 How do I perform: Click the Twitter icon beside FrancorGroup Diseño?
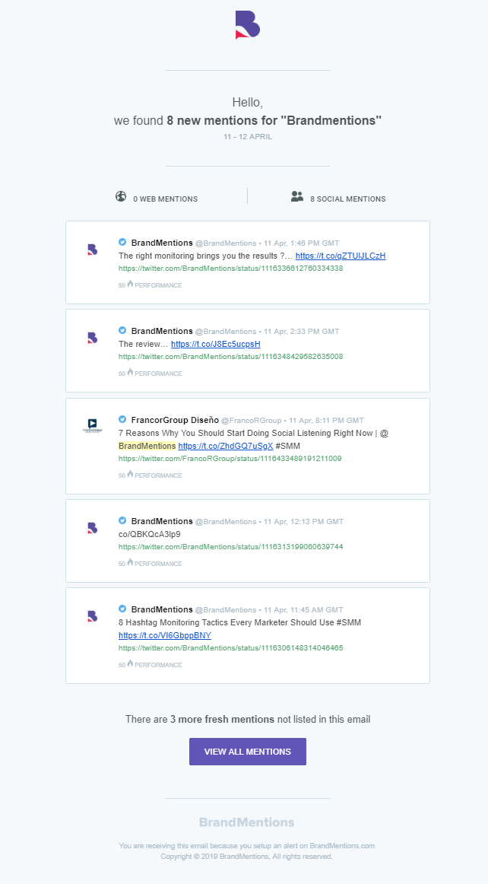click(x=122, y=419)
